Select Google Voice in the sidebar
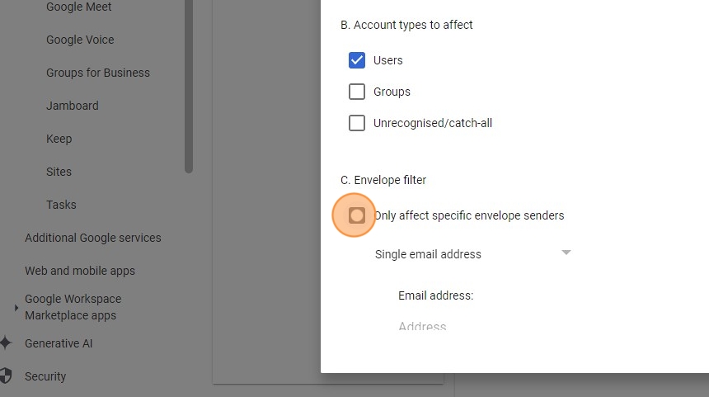 point(80,40)
